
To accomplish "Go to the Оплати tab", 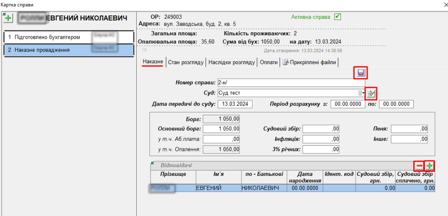I will 268,62.
